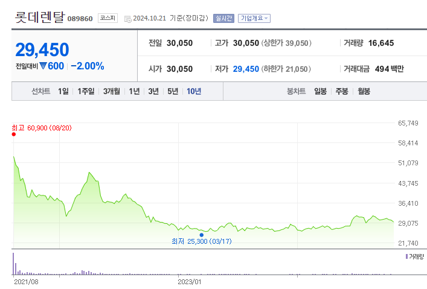
Task: Click the change rate -2.00%
Action: [x=88, y=66]
